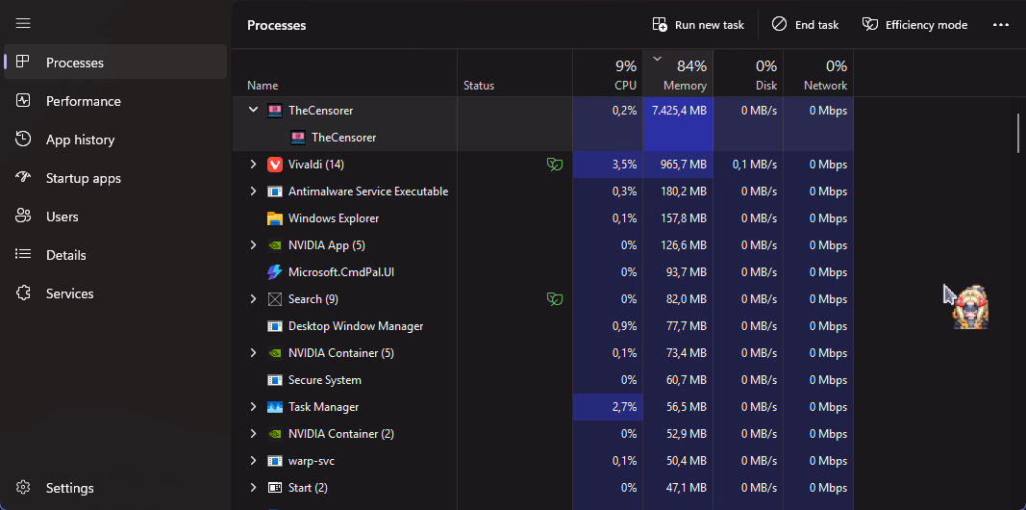Image resolution: width=1026 pixels, height=510 pixels.
Task: Expand the Start (2) process group
Action: (x=253, y=488)
